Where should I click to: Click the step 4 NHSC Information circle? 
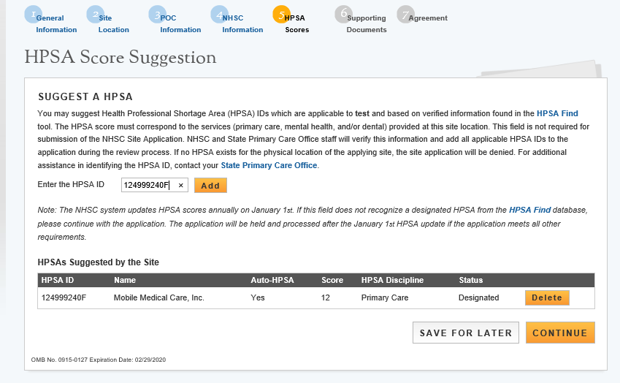click(x=219, y=15)
